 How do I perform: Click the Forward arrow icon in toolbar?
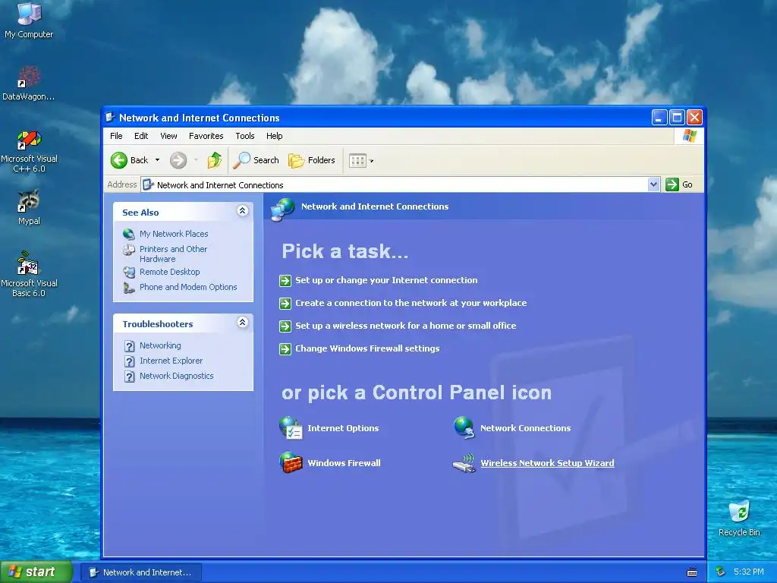pos(178,160)
